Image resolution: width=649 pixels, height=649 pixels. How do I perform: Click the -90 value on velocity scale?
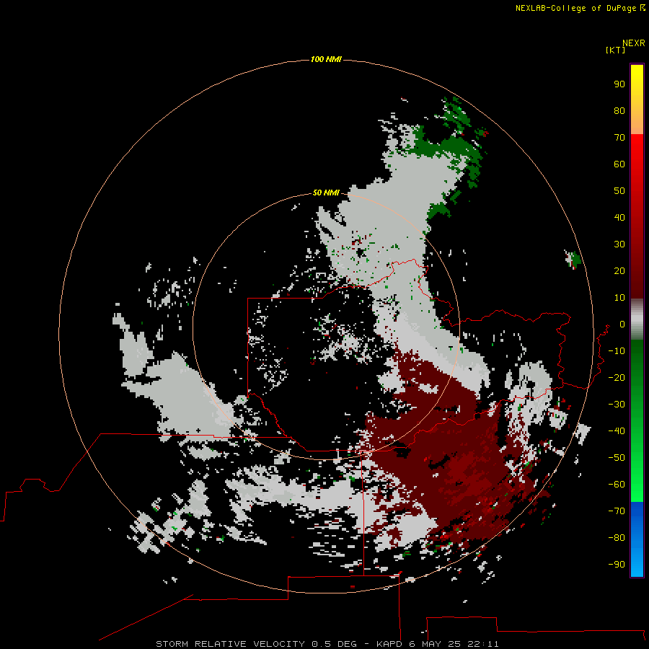point(617,564)
